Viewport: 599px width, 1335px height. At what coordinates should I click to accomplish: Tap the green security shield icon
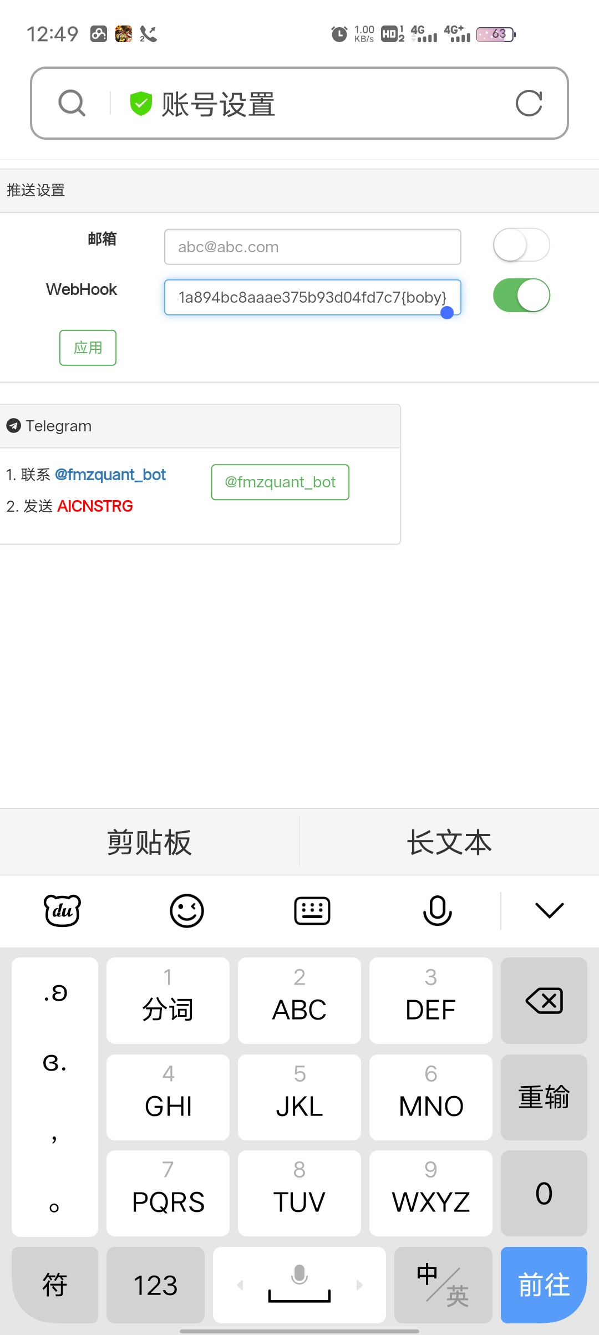141,104
